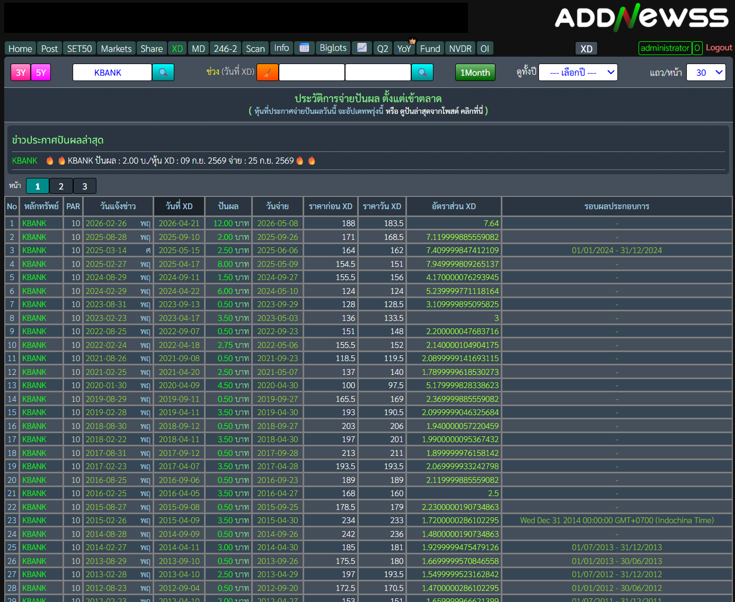
Task: Open the NVDR menu item
Action: point(461,49)
